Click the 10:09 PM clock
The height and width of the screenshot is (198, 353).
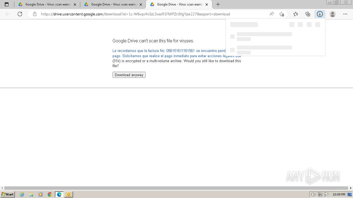(x=339, y=194)
